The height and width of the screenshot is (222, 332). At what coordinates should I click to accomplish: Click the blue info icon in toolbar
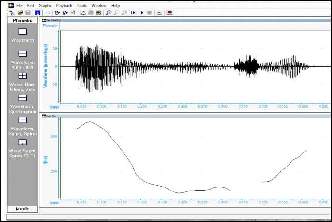pos(38,12)
